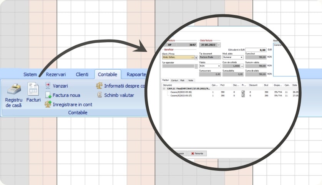The width and height of the screenshot is (322, 185).
Task: Switch to the Rezervari ribbon tab
Action: (56, 74)
